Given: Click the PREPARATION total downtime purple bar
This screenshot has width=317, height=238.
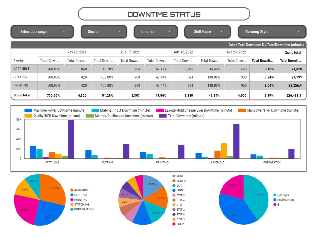Looking at the screenshot, I should 292,154.
